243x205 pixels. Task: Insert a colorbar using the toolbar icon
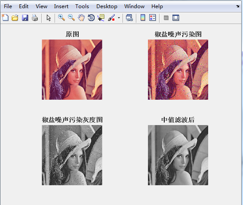coord(143,18)
